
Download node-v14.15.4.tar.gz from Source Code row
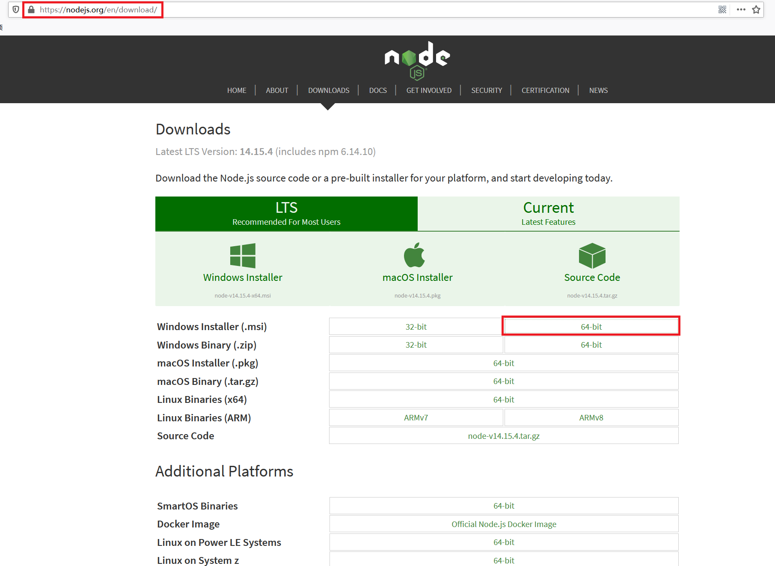point(504,436)
